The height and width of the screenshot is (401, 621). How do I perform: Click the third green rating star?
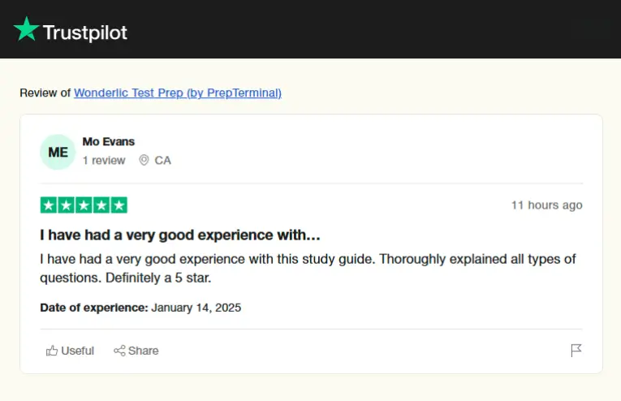(84, 205)
